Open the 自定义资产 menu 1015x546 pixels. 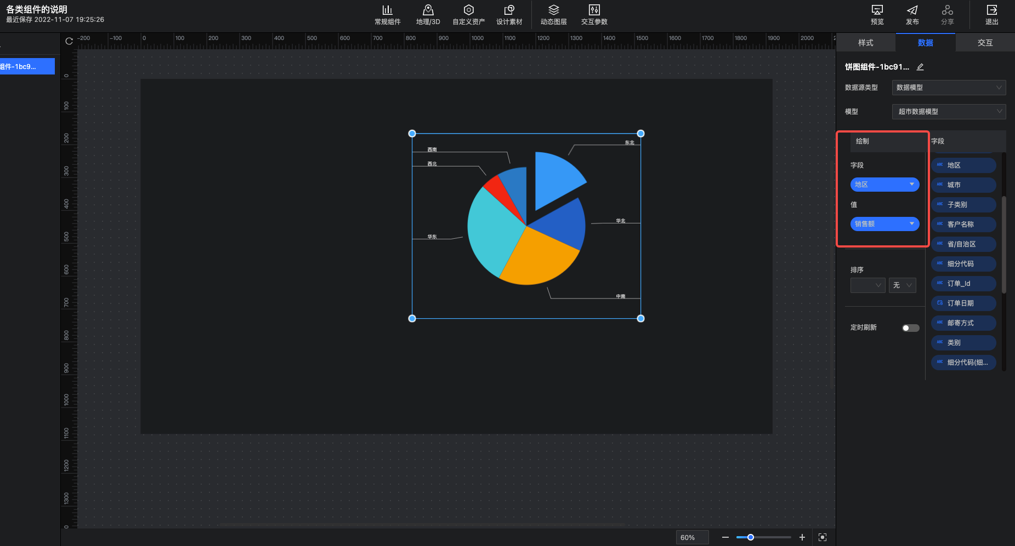(468, 15)
